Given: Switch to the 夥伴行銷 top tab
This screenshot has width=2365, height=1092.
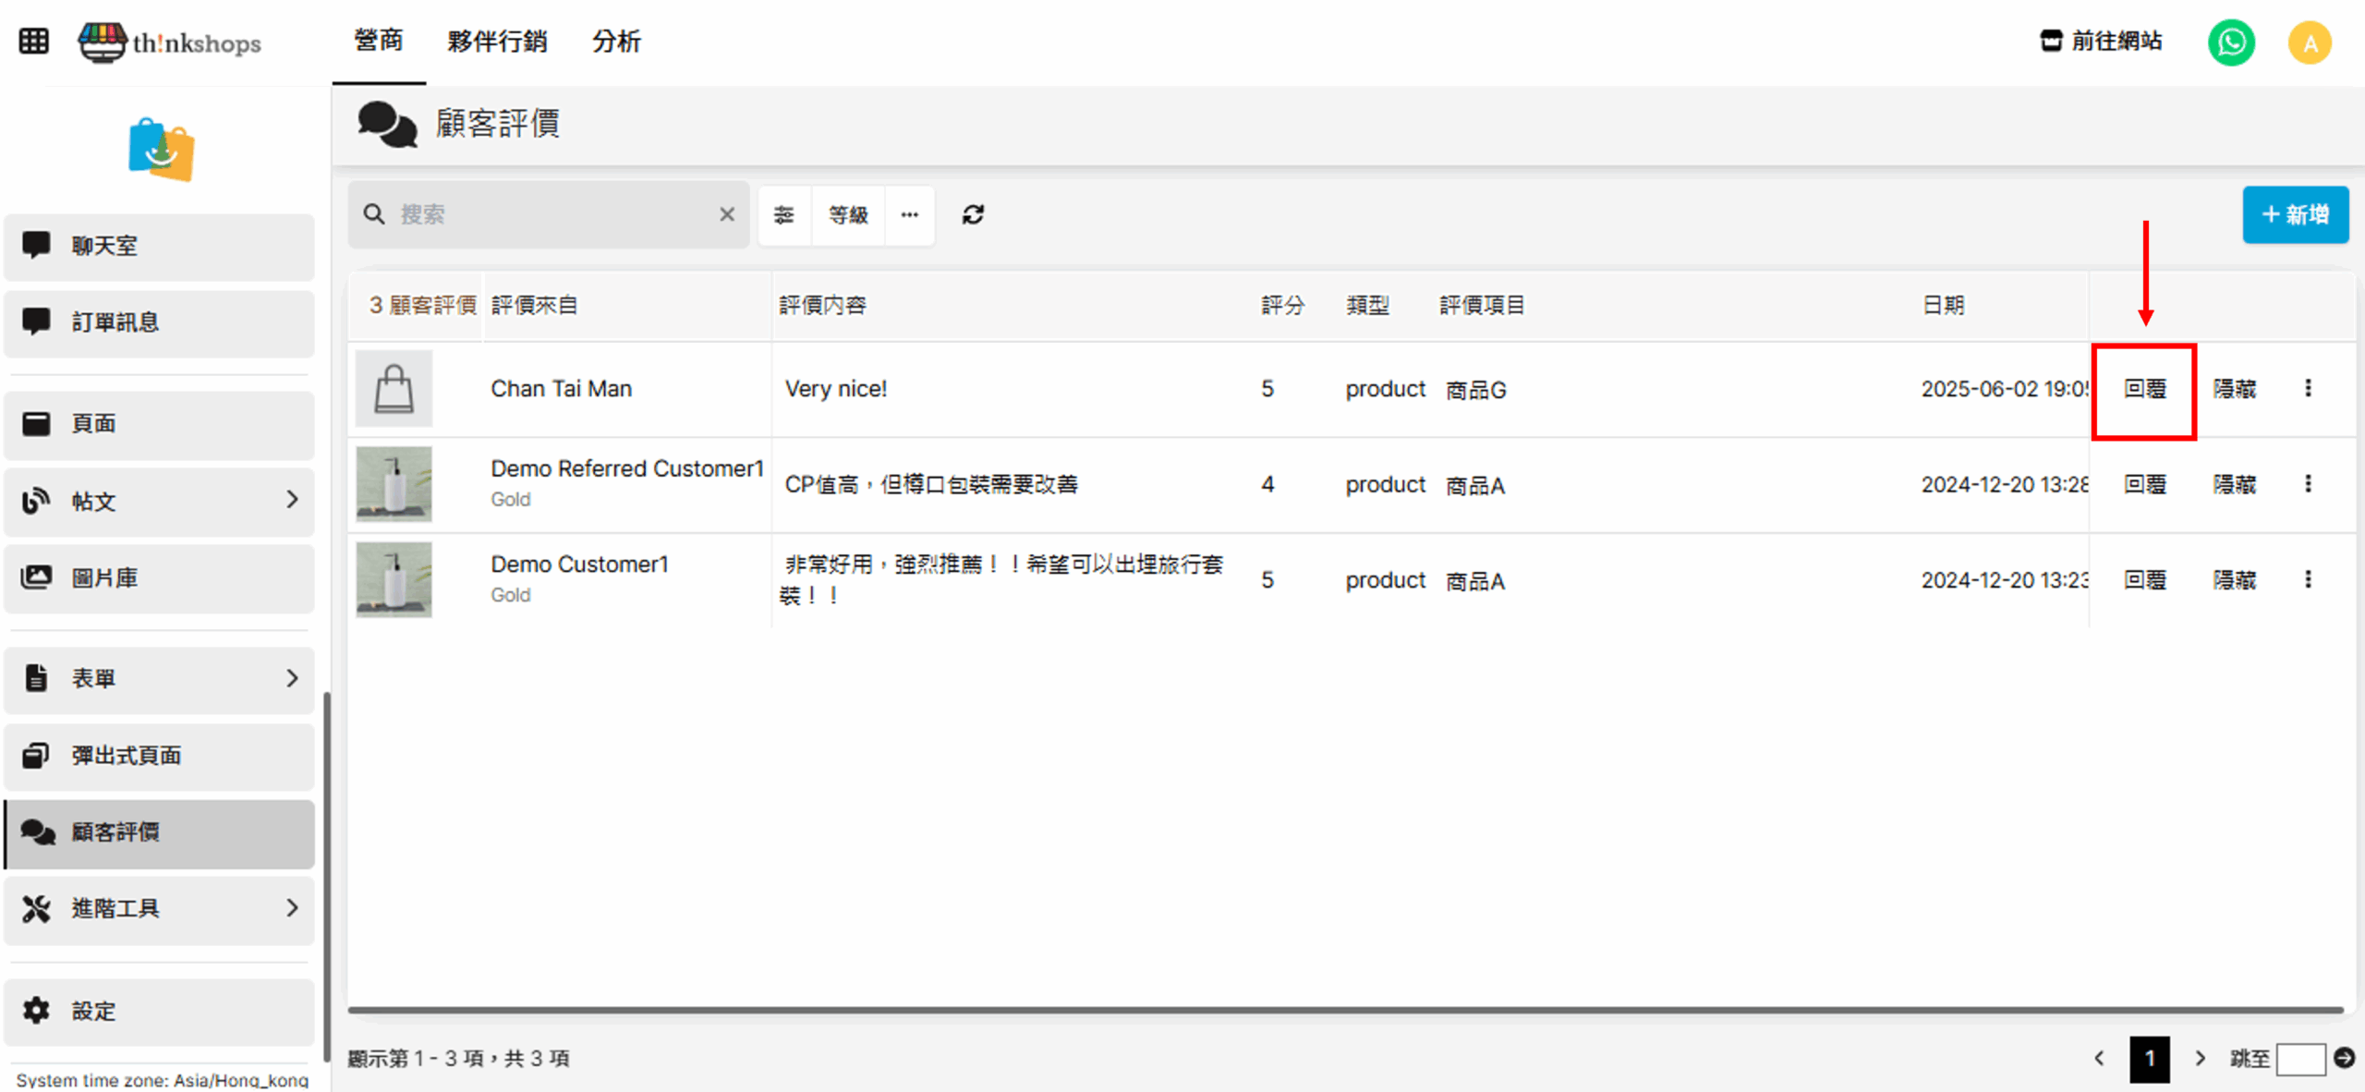Looking at the screenshot, I should tap(497, 42).
